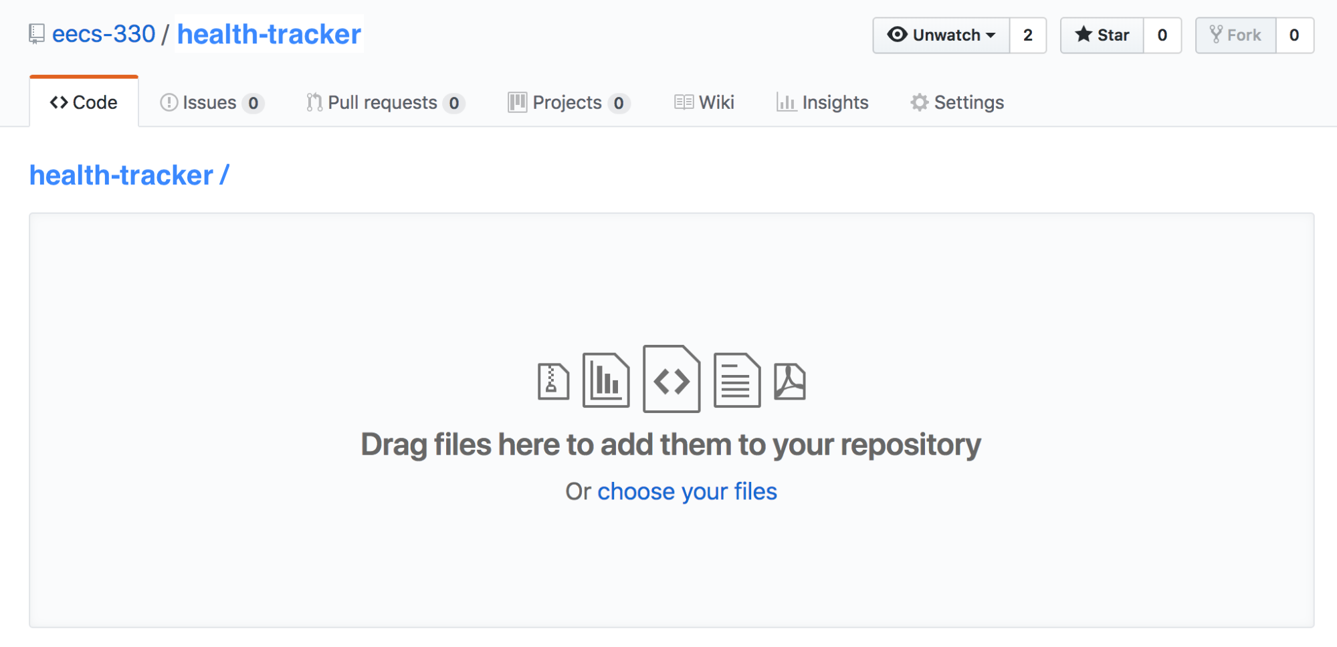Open the Unwatch dropdown menu
Viewport: 1337px width, 647px height.
(941, 35)
